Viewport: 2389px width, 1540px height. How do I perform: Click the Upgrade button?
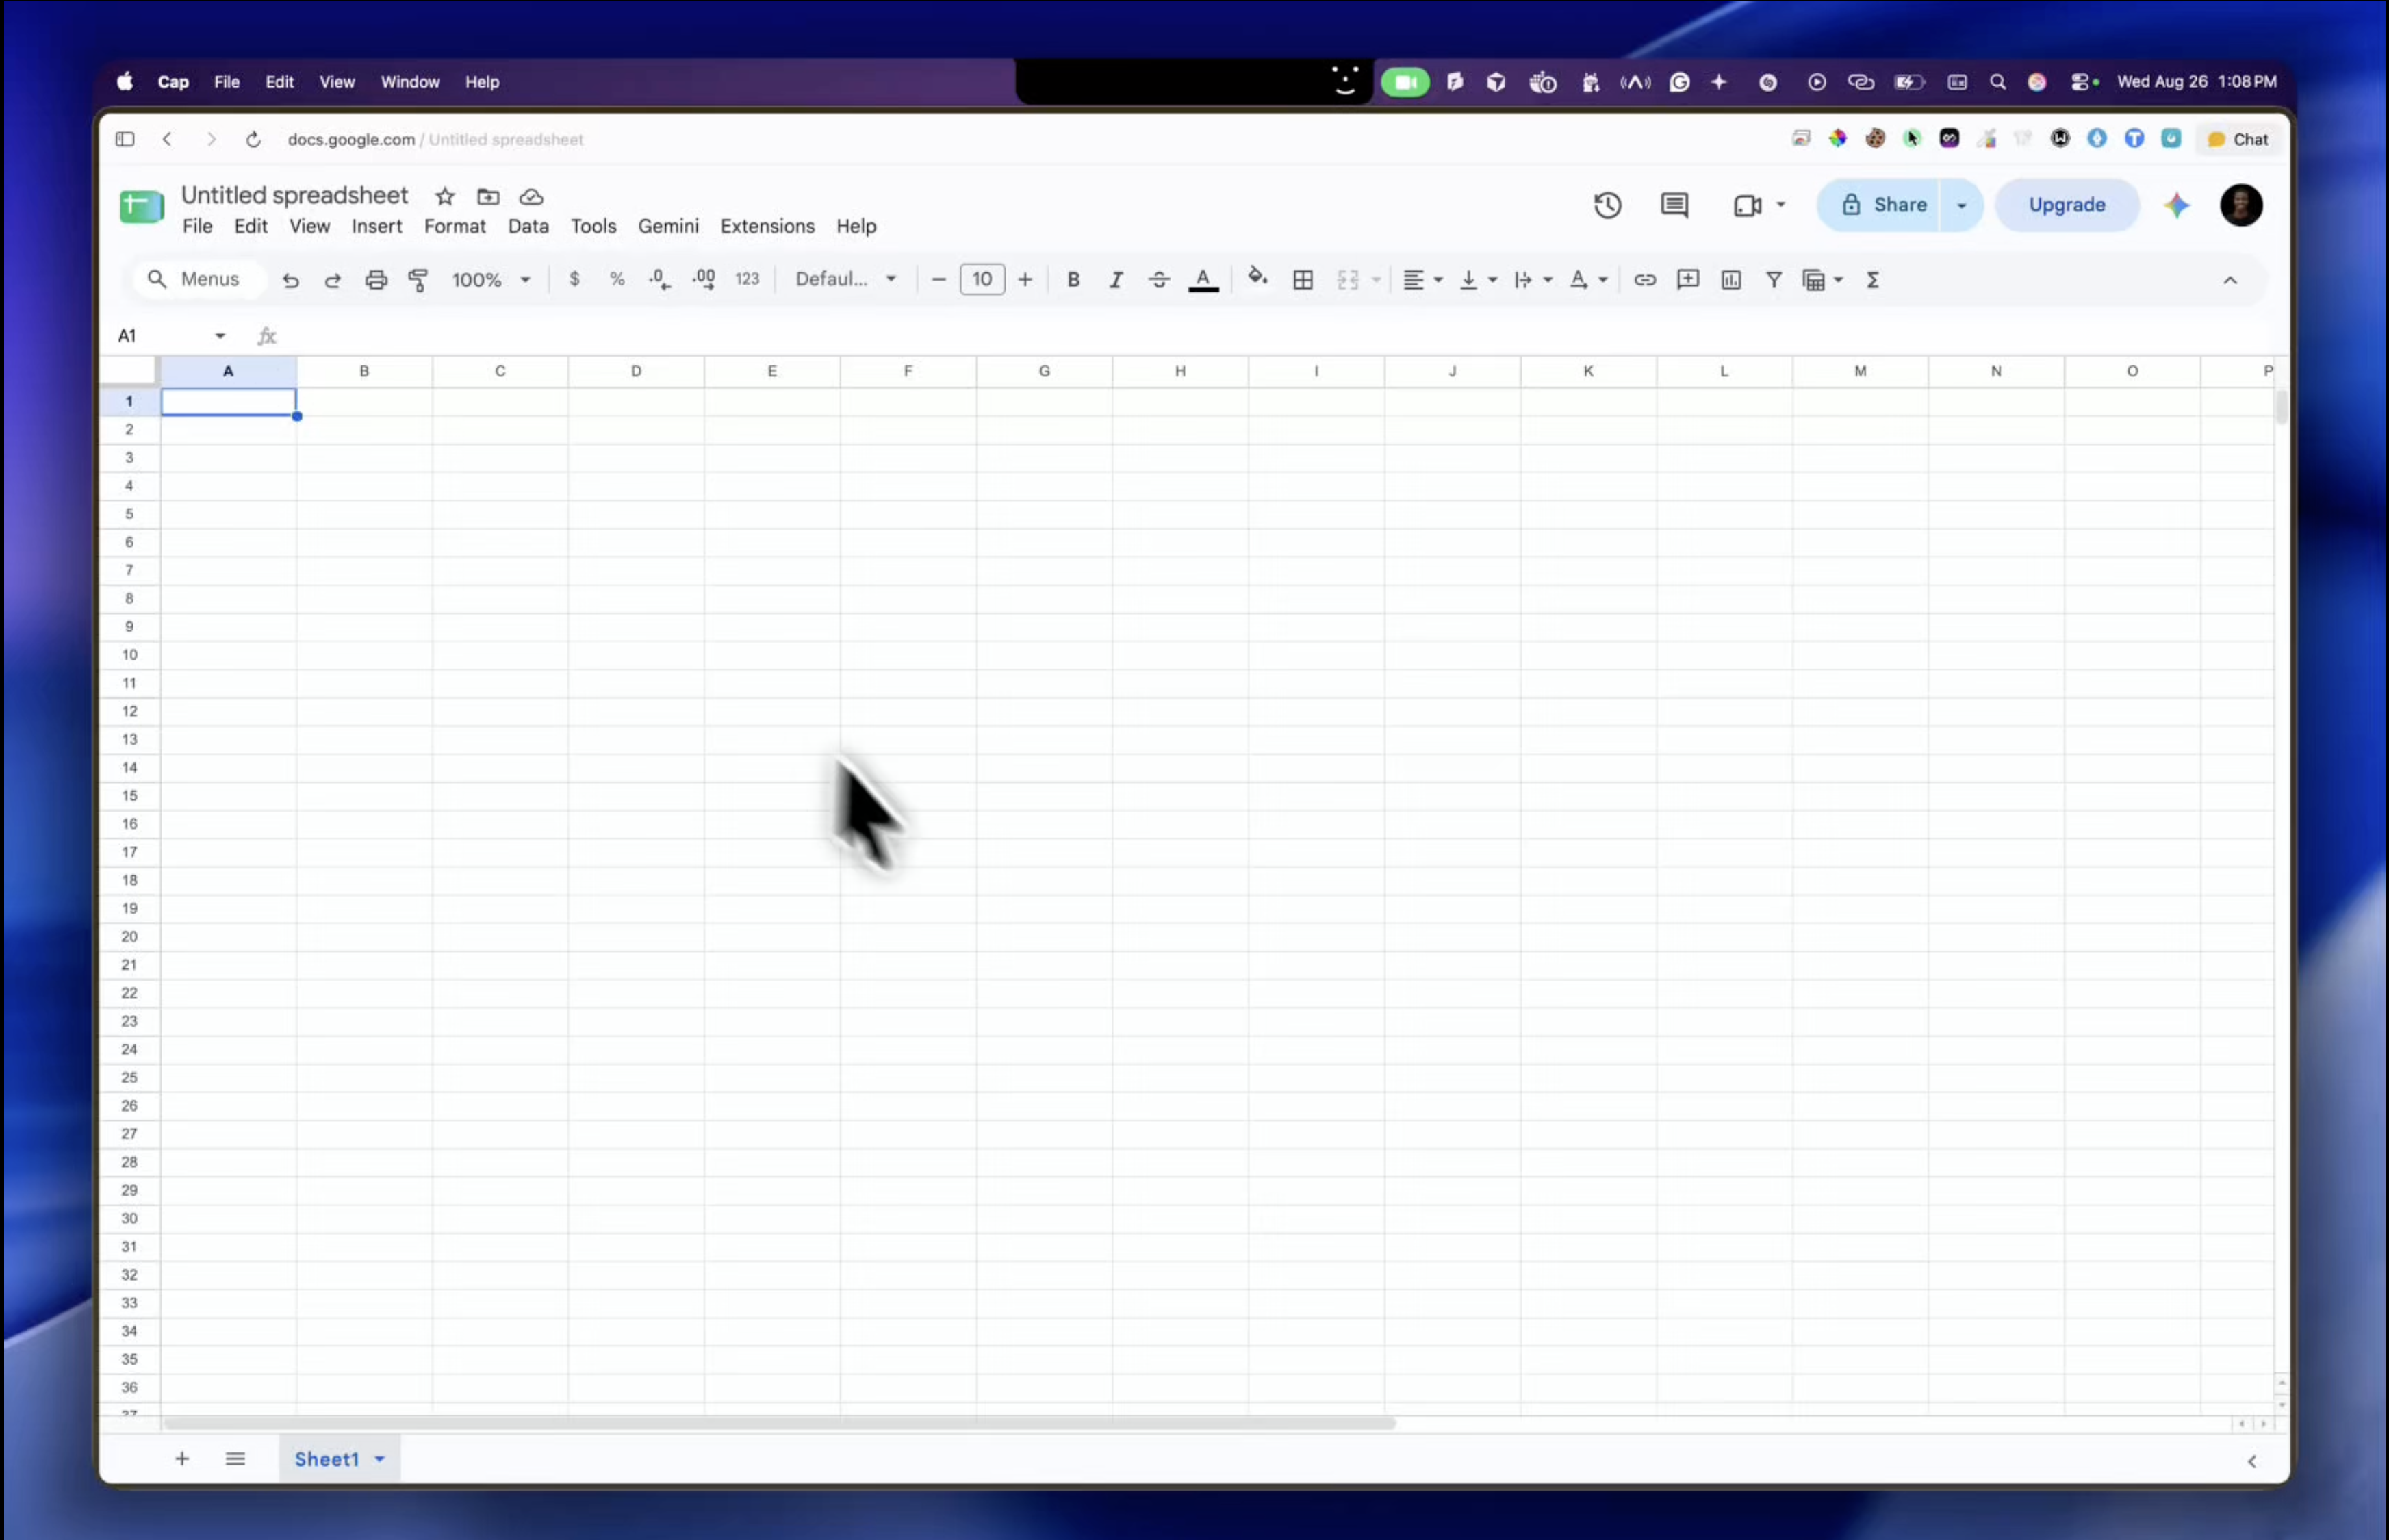(x=2067, y=205)
